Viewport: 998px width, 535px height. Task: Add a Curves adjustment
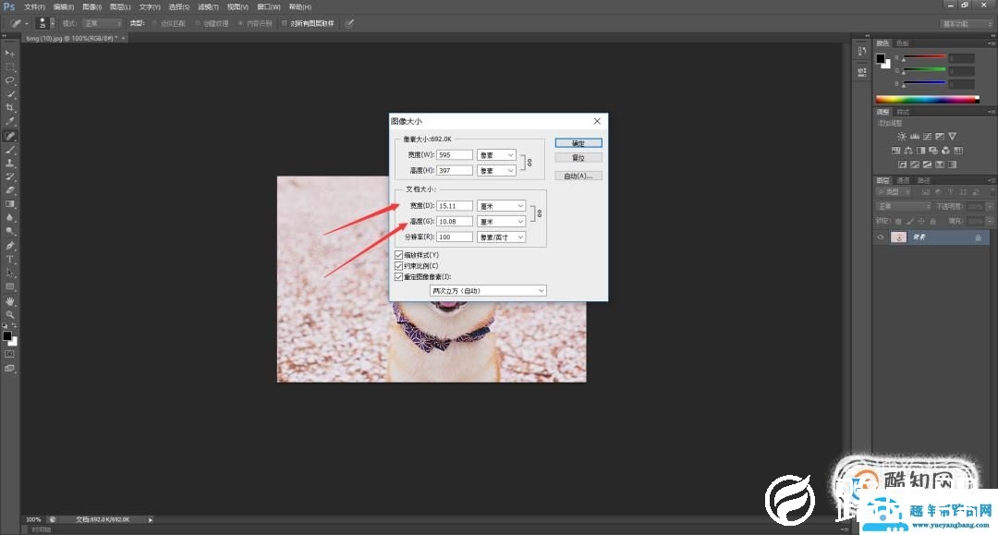[x=927, y=136]
